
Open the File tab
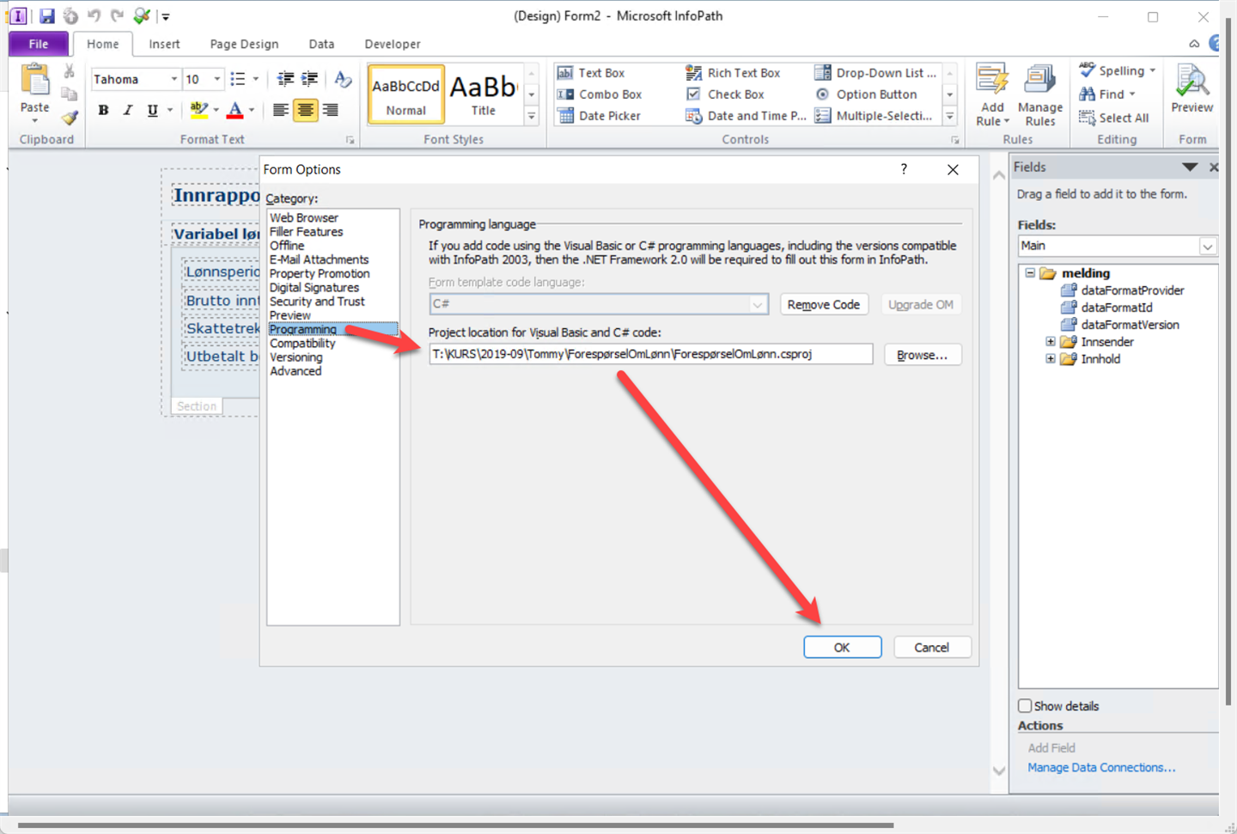39,44
